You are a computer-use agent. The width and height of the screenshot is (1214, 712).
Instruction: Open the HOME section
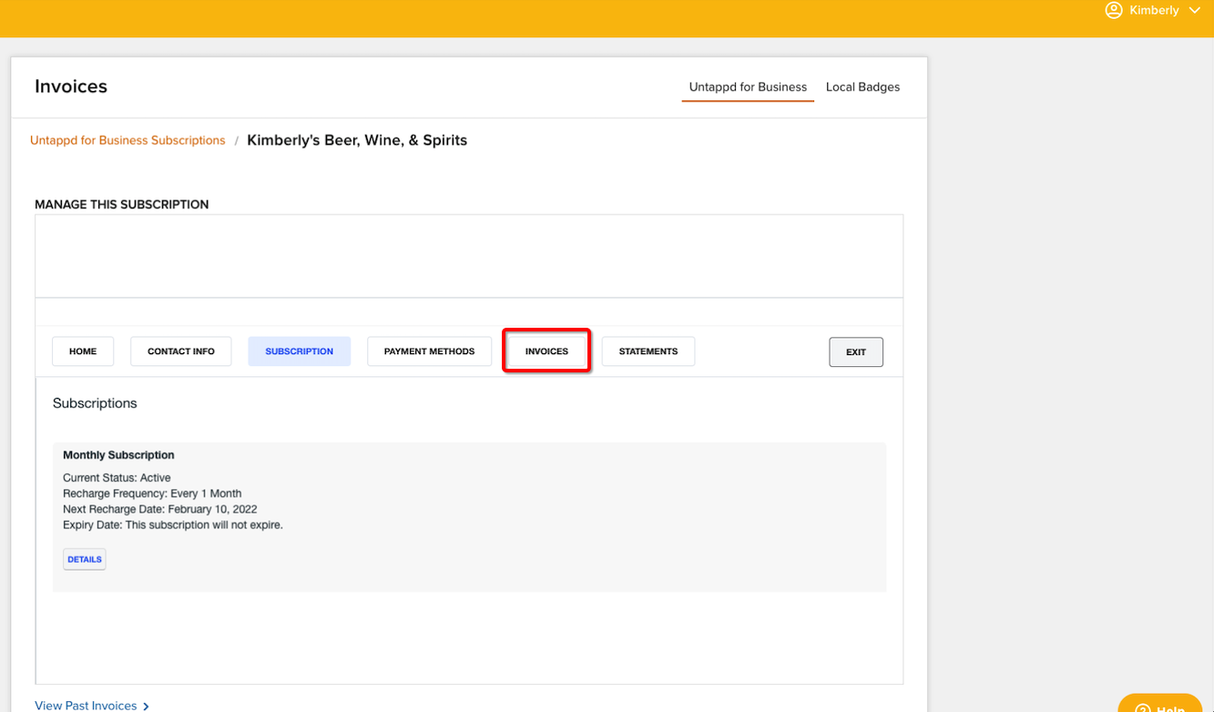coord(83,351)
